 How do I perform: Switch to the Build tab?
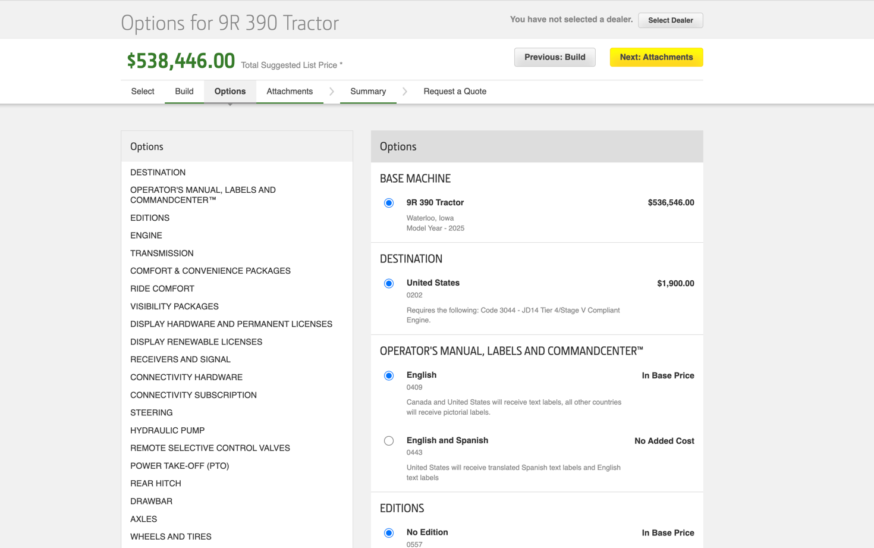184,92
